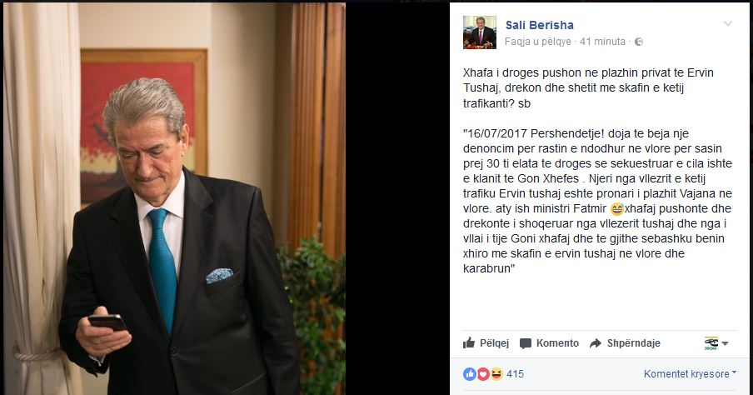Open the 415 reactions count
Screen dimensions: 753x395
pyautogui.click(x=515, y=374)
